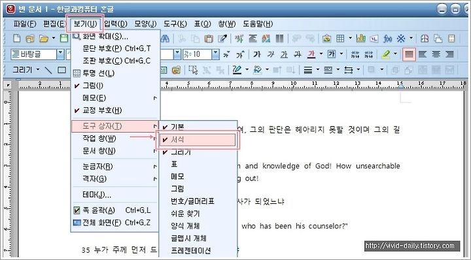471x260 pixels.
Task: Click the open folder icon
Action: (44, 39)
